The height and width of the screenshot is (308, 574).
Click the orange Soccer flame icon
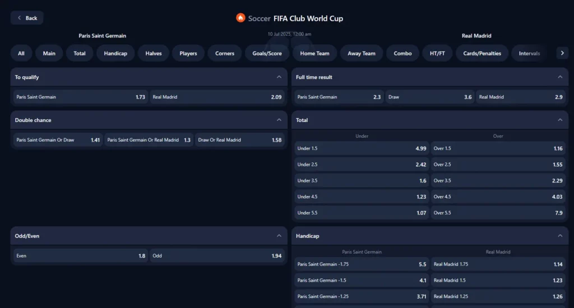(240, 18)
